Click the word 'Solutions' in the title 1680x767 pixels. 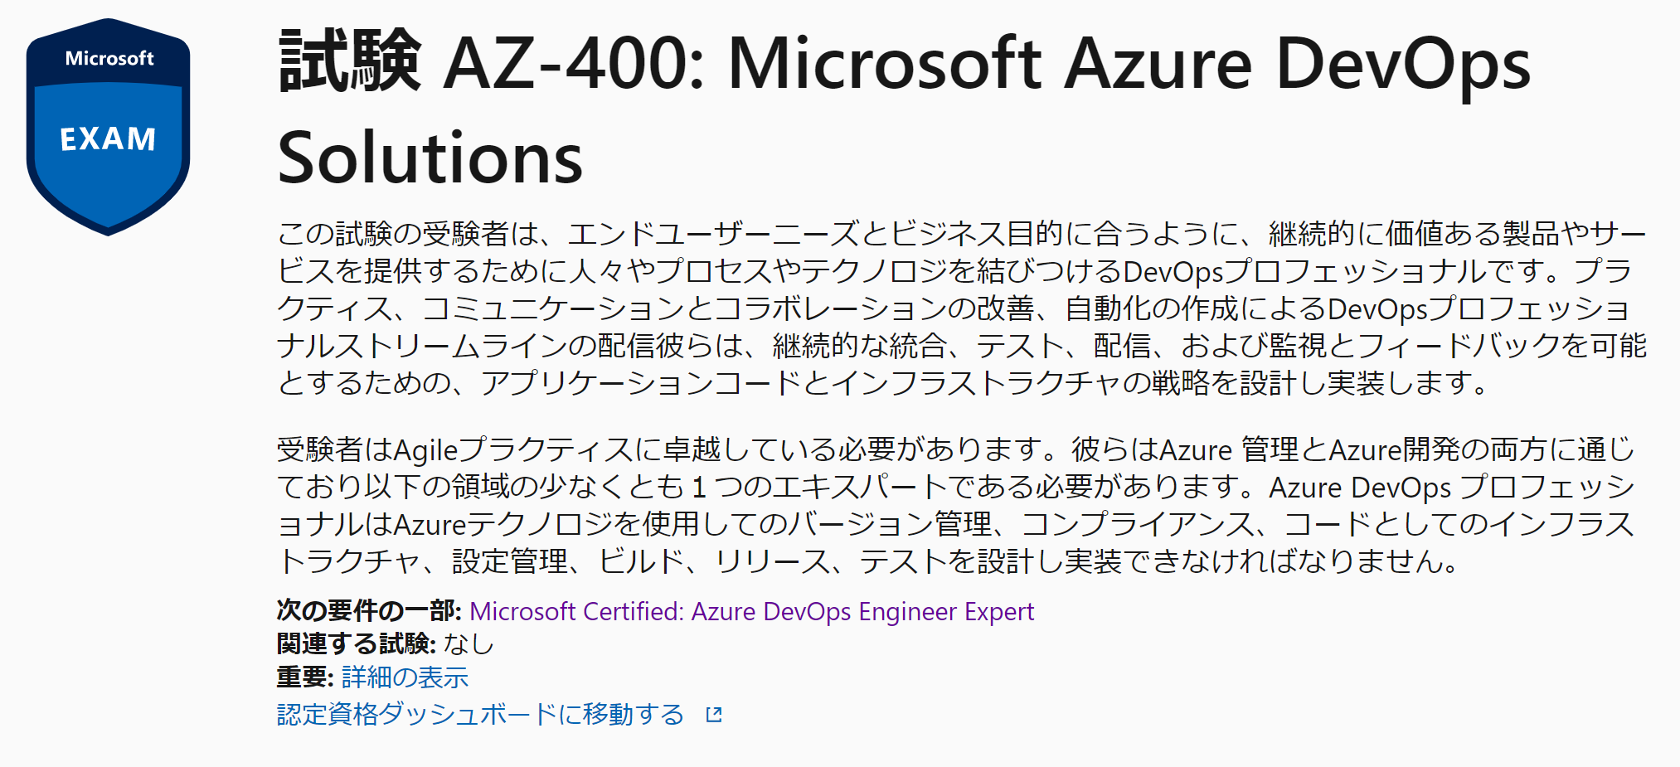pyautogui.click(x=430, y=158)
